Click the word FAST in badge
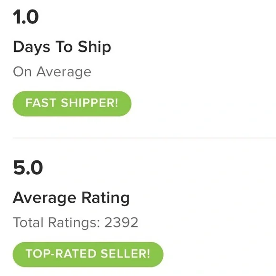Image resolution: width=276 pixels, height=276 pixels. [41, 103]
